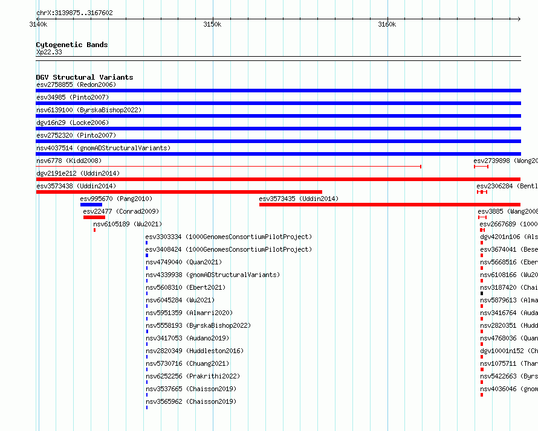This screenshot has width=538, height=431.
Task: Select the DGV Structural Variants track heading
Action: (85, 77)
